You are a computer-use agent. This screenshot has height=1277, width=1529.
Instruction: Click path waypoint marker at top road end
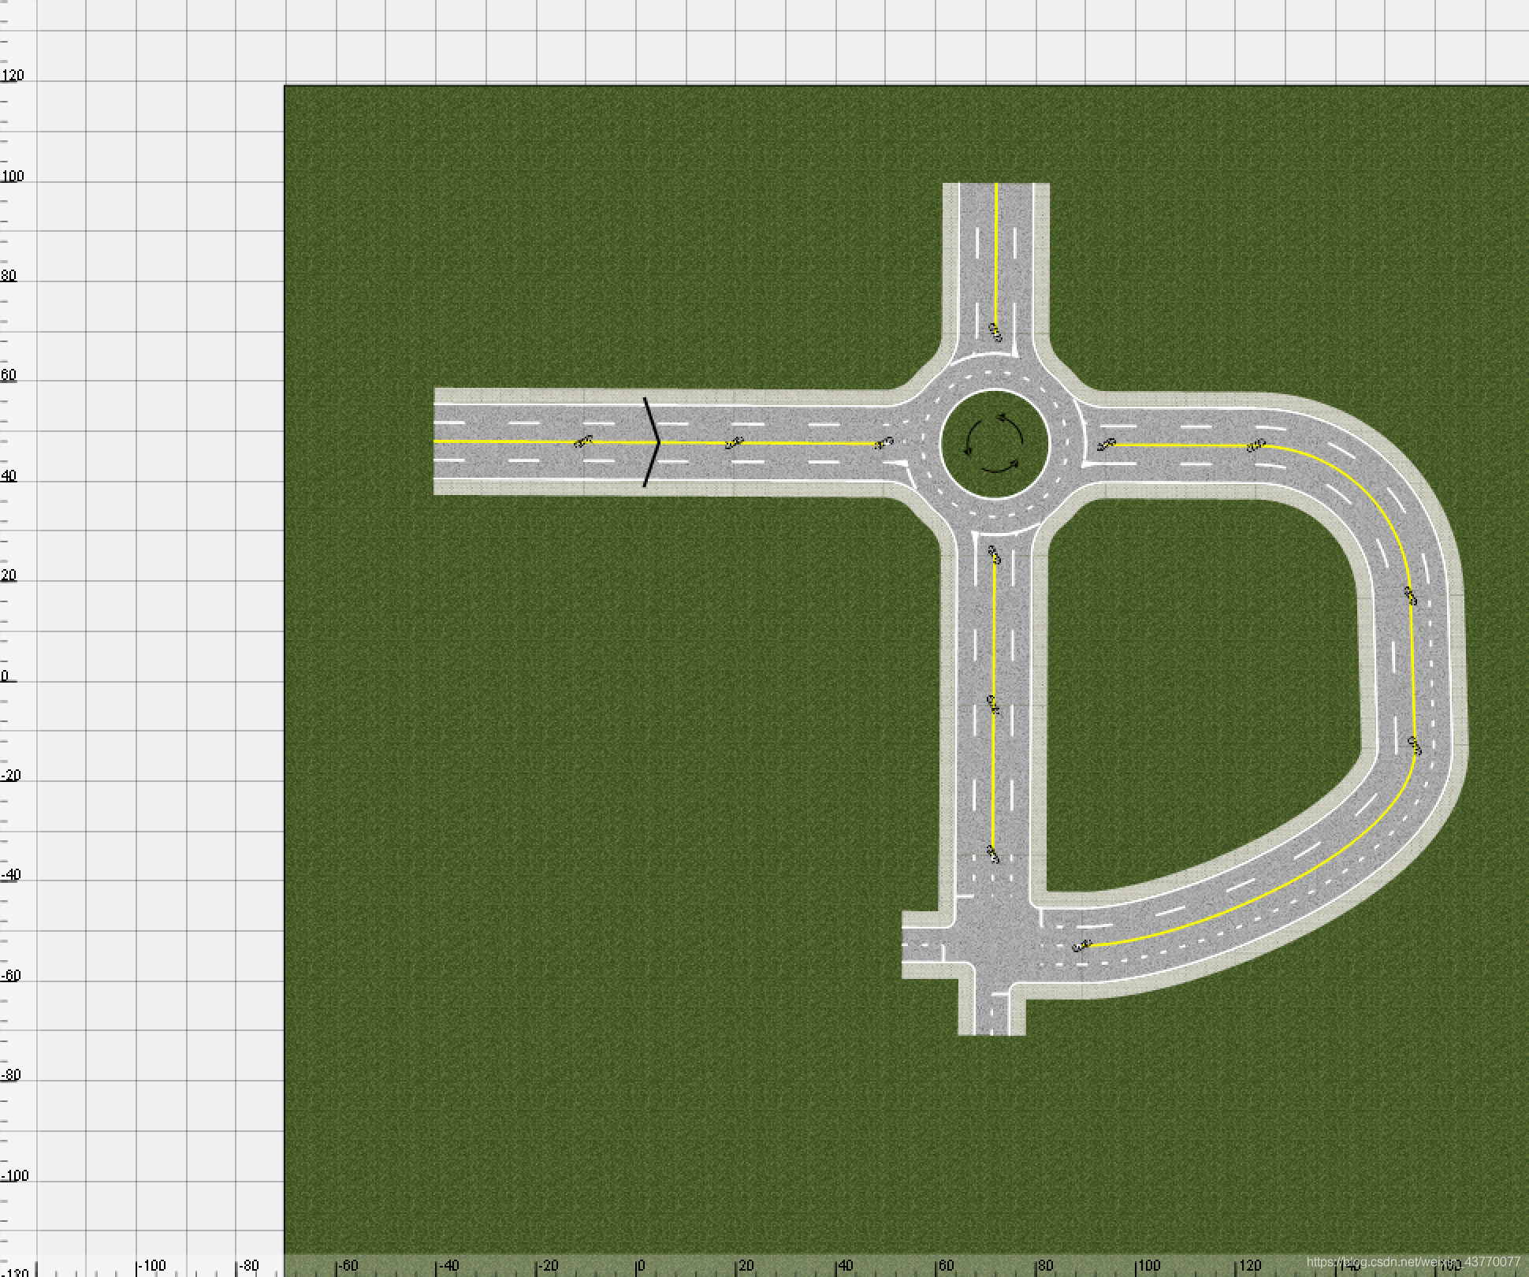point(995,332)
